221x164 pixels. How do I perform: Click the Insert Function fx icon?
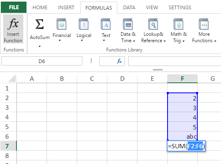pyautogui.click(x=13, y=24)
